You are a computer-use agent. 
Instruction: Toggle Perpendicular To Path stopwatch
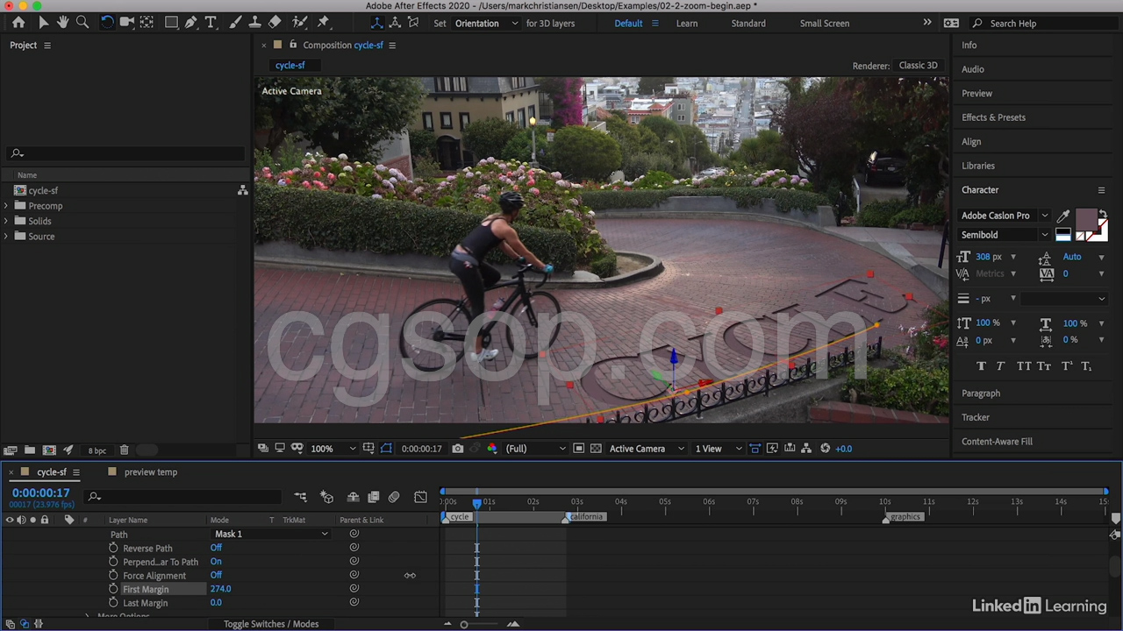point(113,562)
